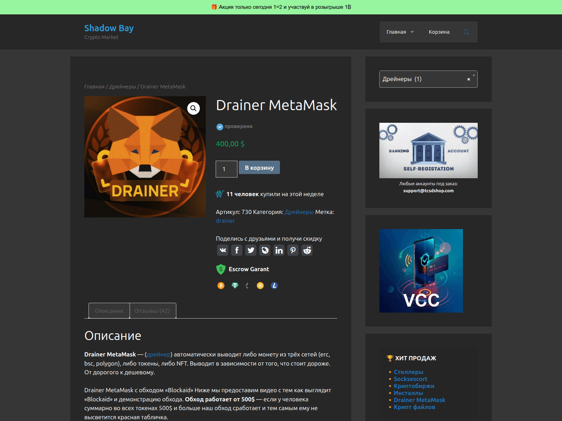The height and width of the screenshot is (421, 562).
Task: Open Криптобиржи in bestsellers list
Action: tap(414, 386)
